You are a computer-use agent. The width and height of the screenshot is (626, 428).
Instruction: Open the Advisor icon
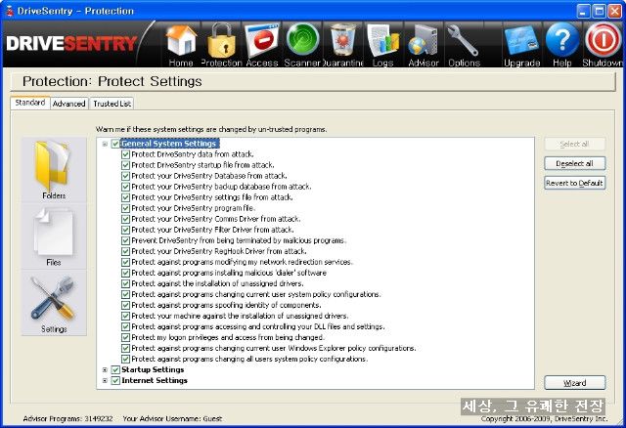tap(424, 44)
